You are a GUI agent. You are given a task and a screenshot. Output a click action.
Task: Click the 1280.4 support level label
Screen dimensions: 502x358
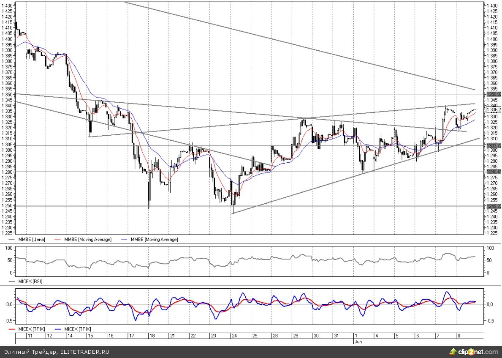pyautogui.click(x=493, y=172)
